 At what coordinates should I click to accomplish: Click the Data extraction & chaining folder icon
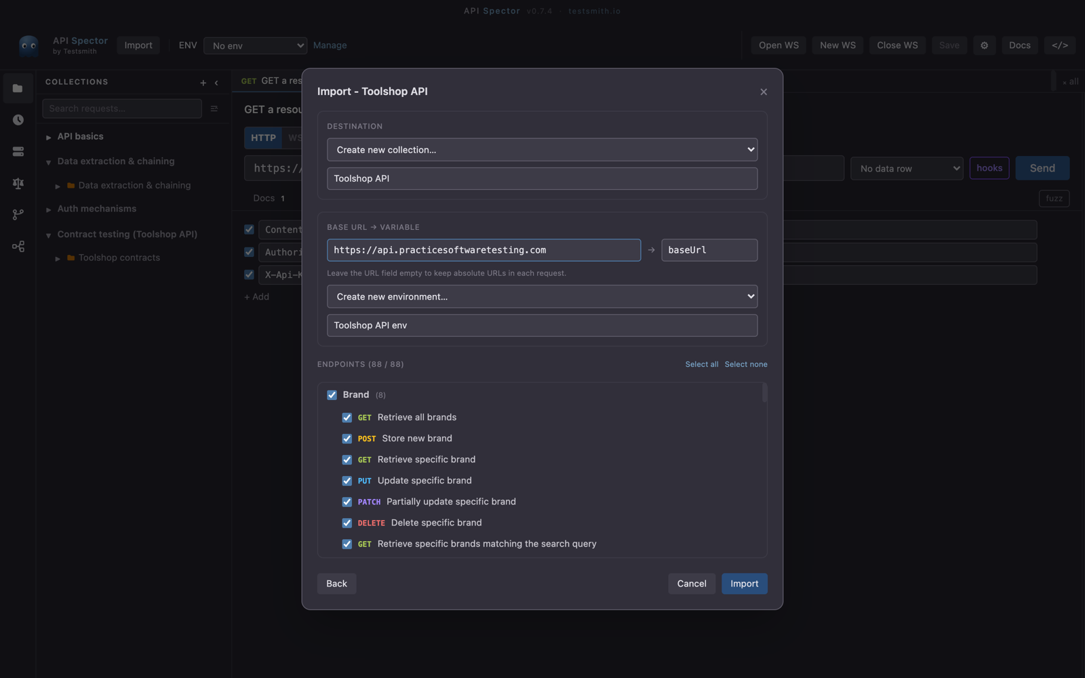[71, 185]
